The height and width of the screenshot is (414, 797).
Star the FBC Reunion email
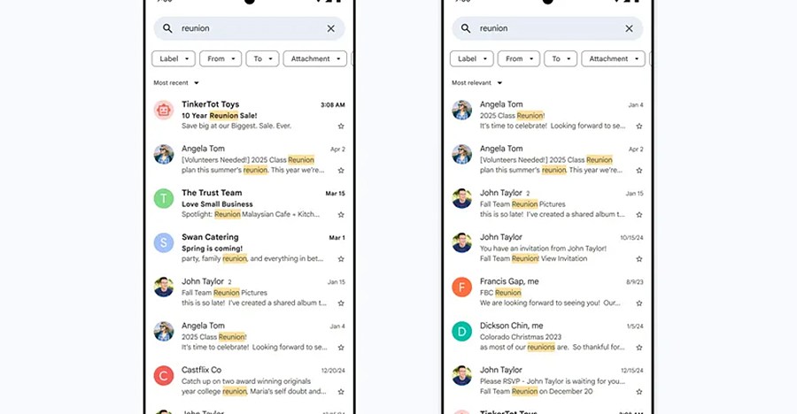point(638,303)
